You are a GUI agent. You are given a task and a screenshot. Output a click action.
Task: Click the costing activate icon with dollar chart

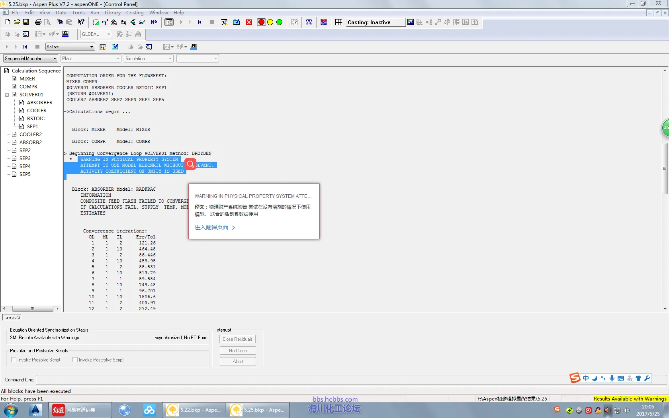pyautogui.click(x=411, y=22)
